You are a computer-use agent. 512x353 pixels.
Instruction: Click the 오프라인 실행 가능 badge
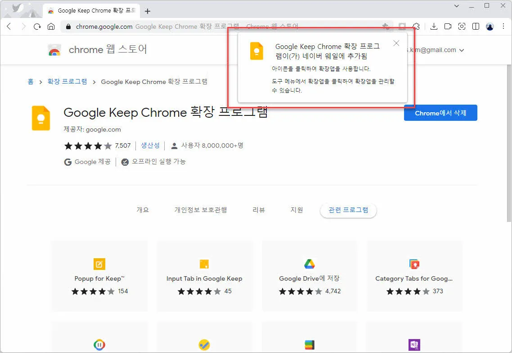tap(153, 162)
